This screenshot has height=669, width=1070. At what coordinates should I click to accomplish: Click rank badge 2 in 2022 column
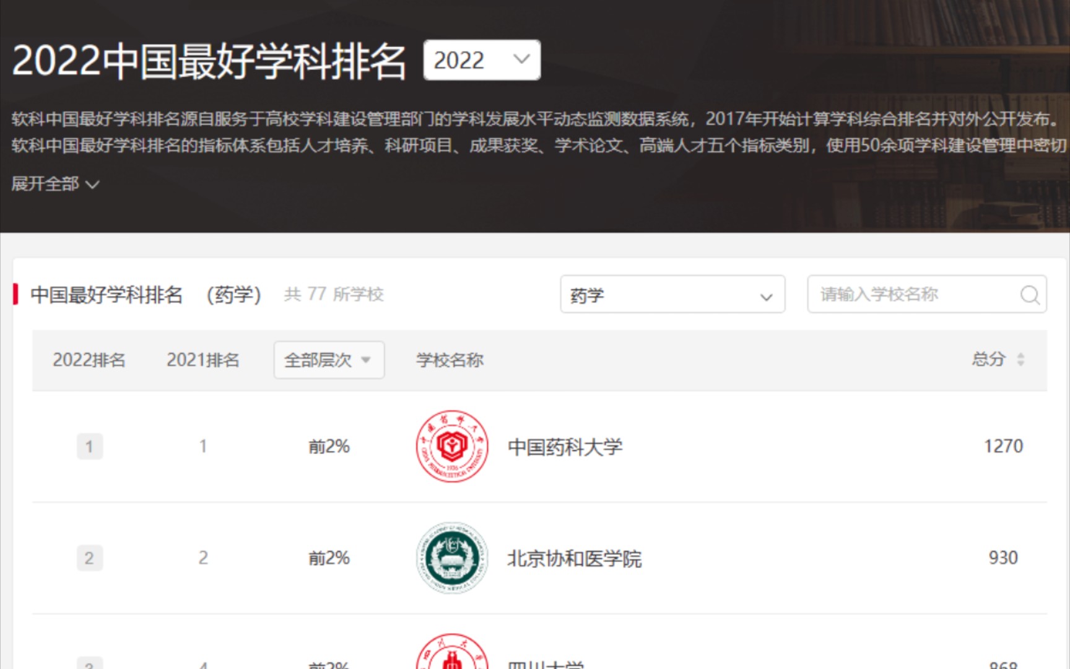pos(89,557)
